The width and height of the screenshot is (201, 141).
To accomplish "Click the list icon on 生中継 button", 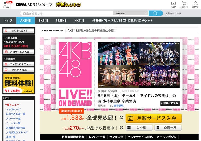I will [129, 128].
